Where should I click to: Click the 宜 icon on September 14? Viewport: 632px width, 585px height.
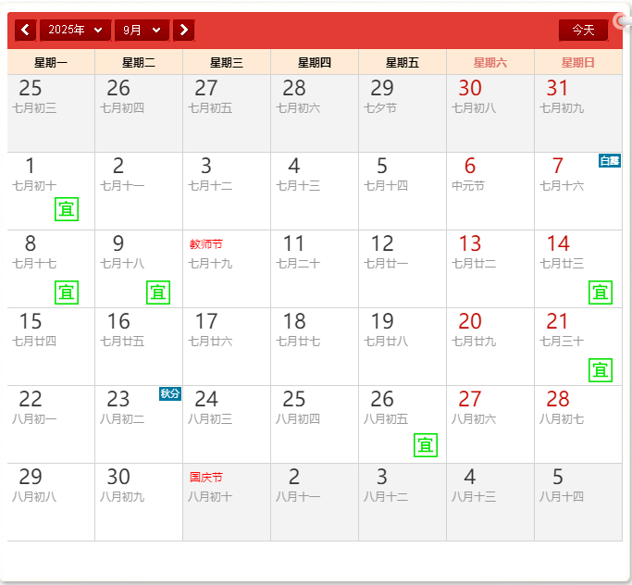point(601,292)
